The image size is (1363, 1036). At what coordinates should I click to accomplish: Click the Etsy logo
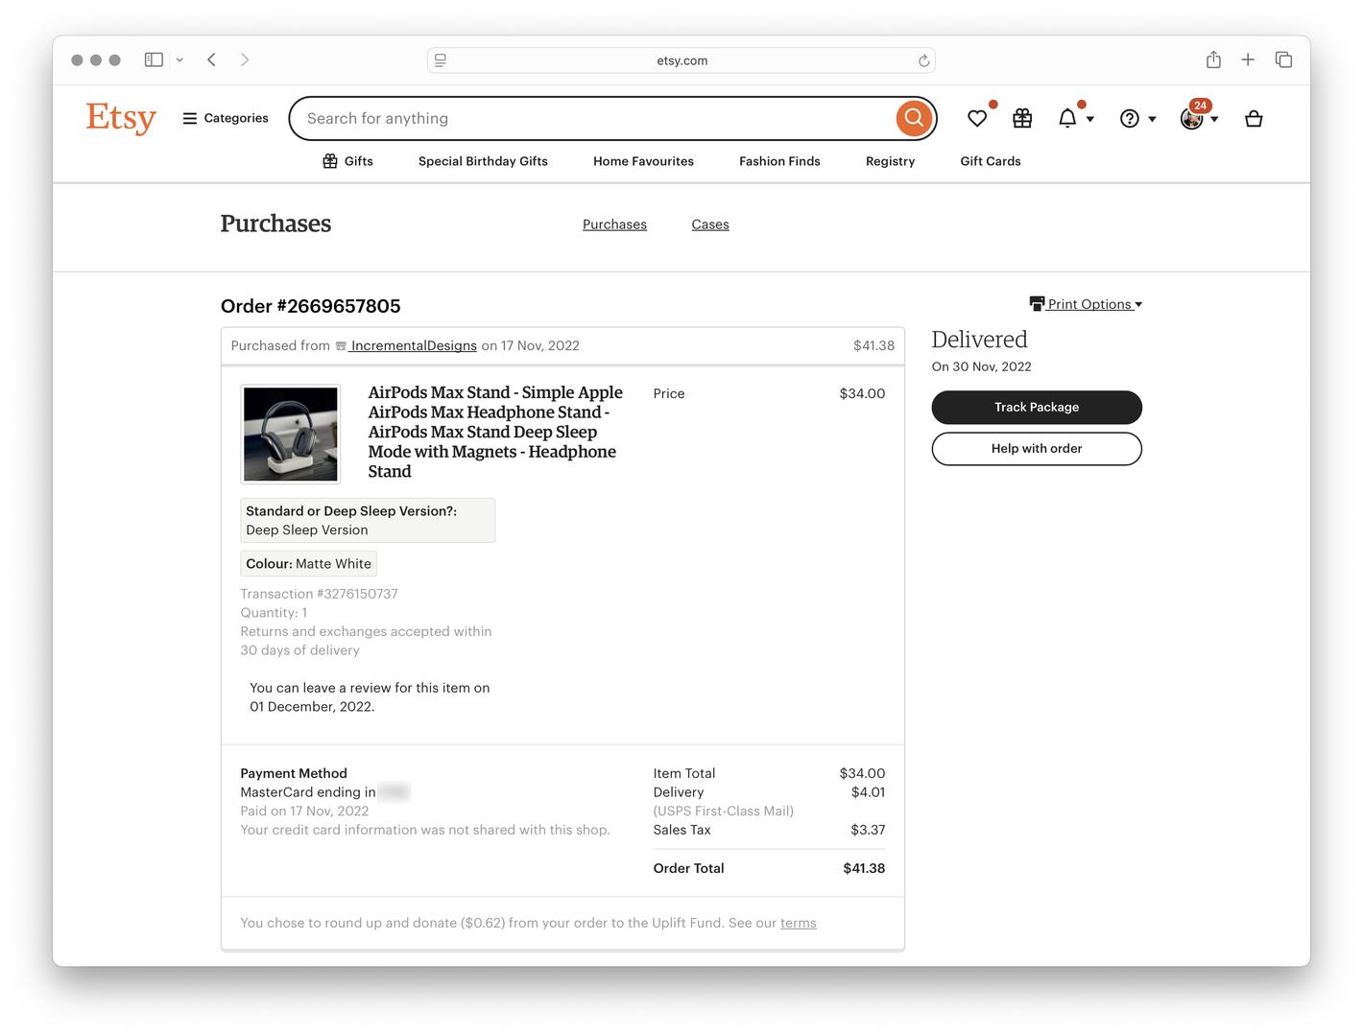point(121,118)
